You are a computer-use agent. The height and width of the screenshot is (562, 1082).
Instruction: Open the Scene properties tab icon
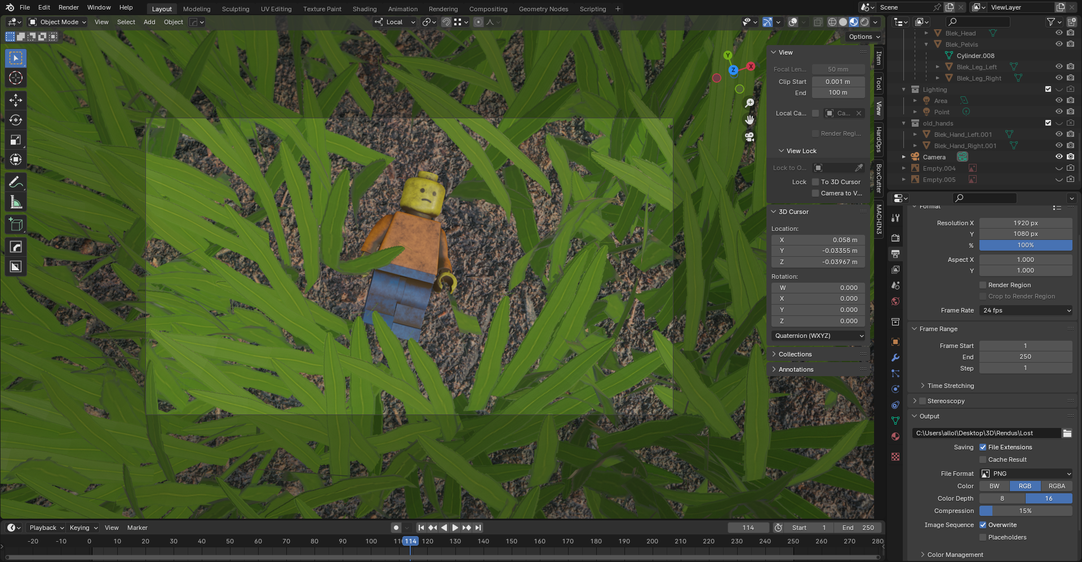[x=895, y=286]
